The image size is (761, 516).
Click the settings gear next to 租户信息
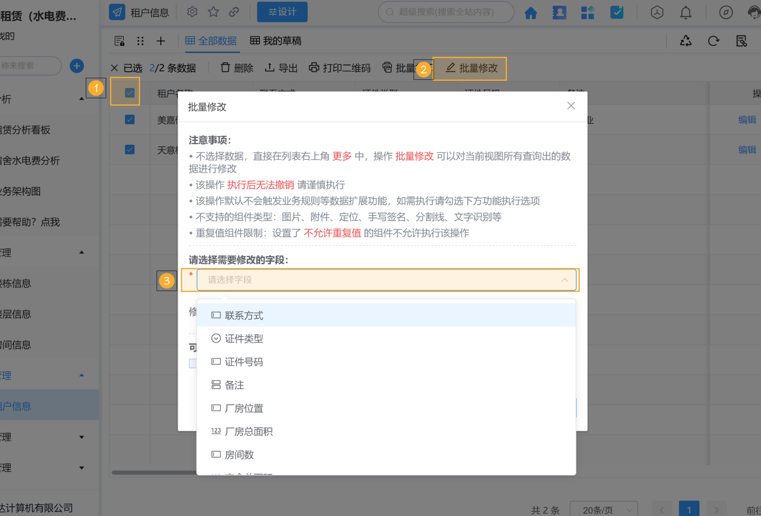click(x=192, y=12)
